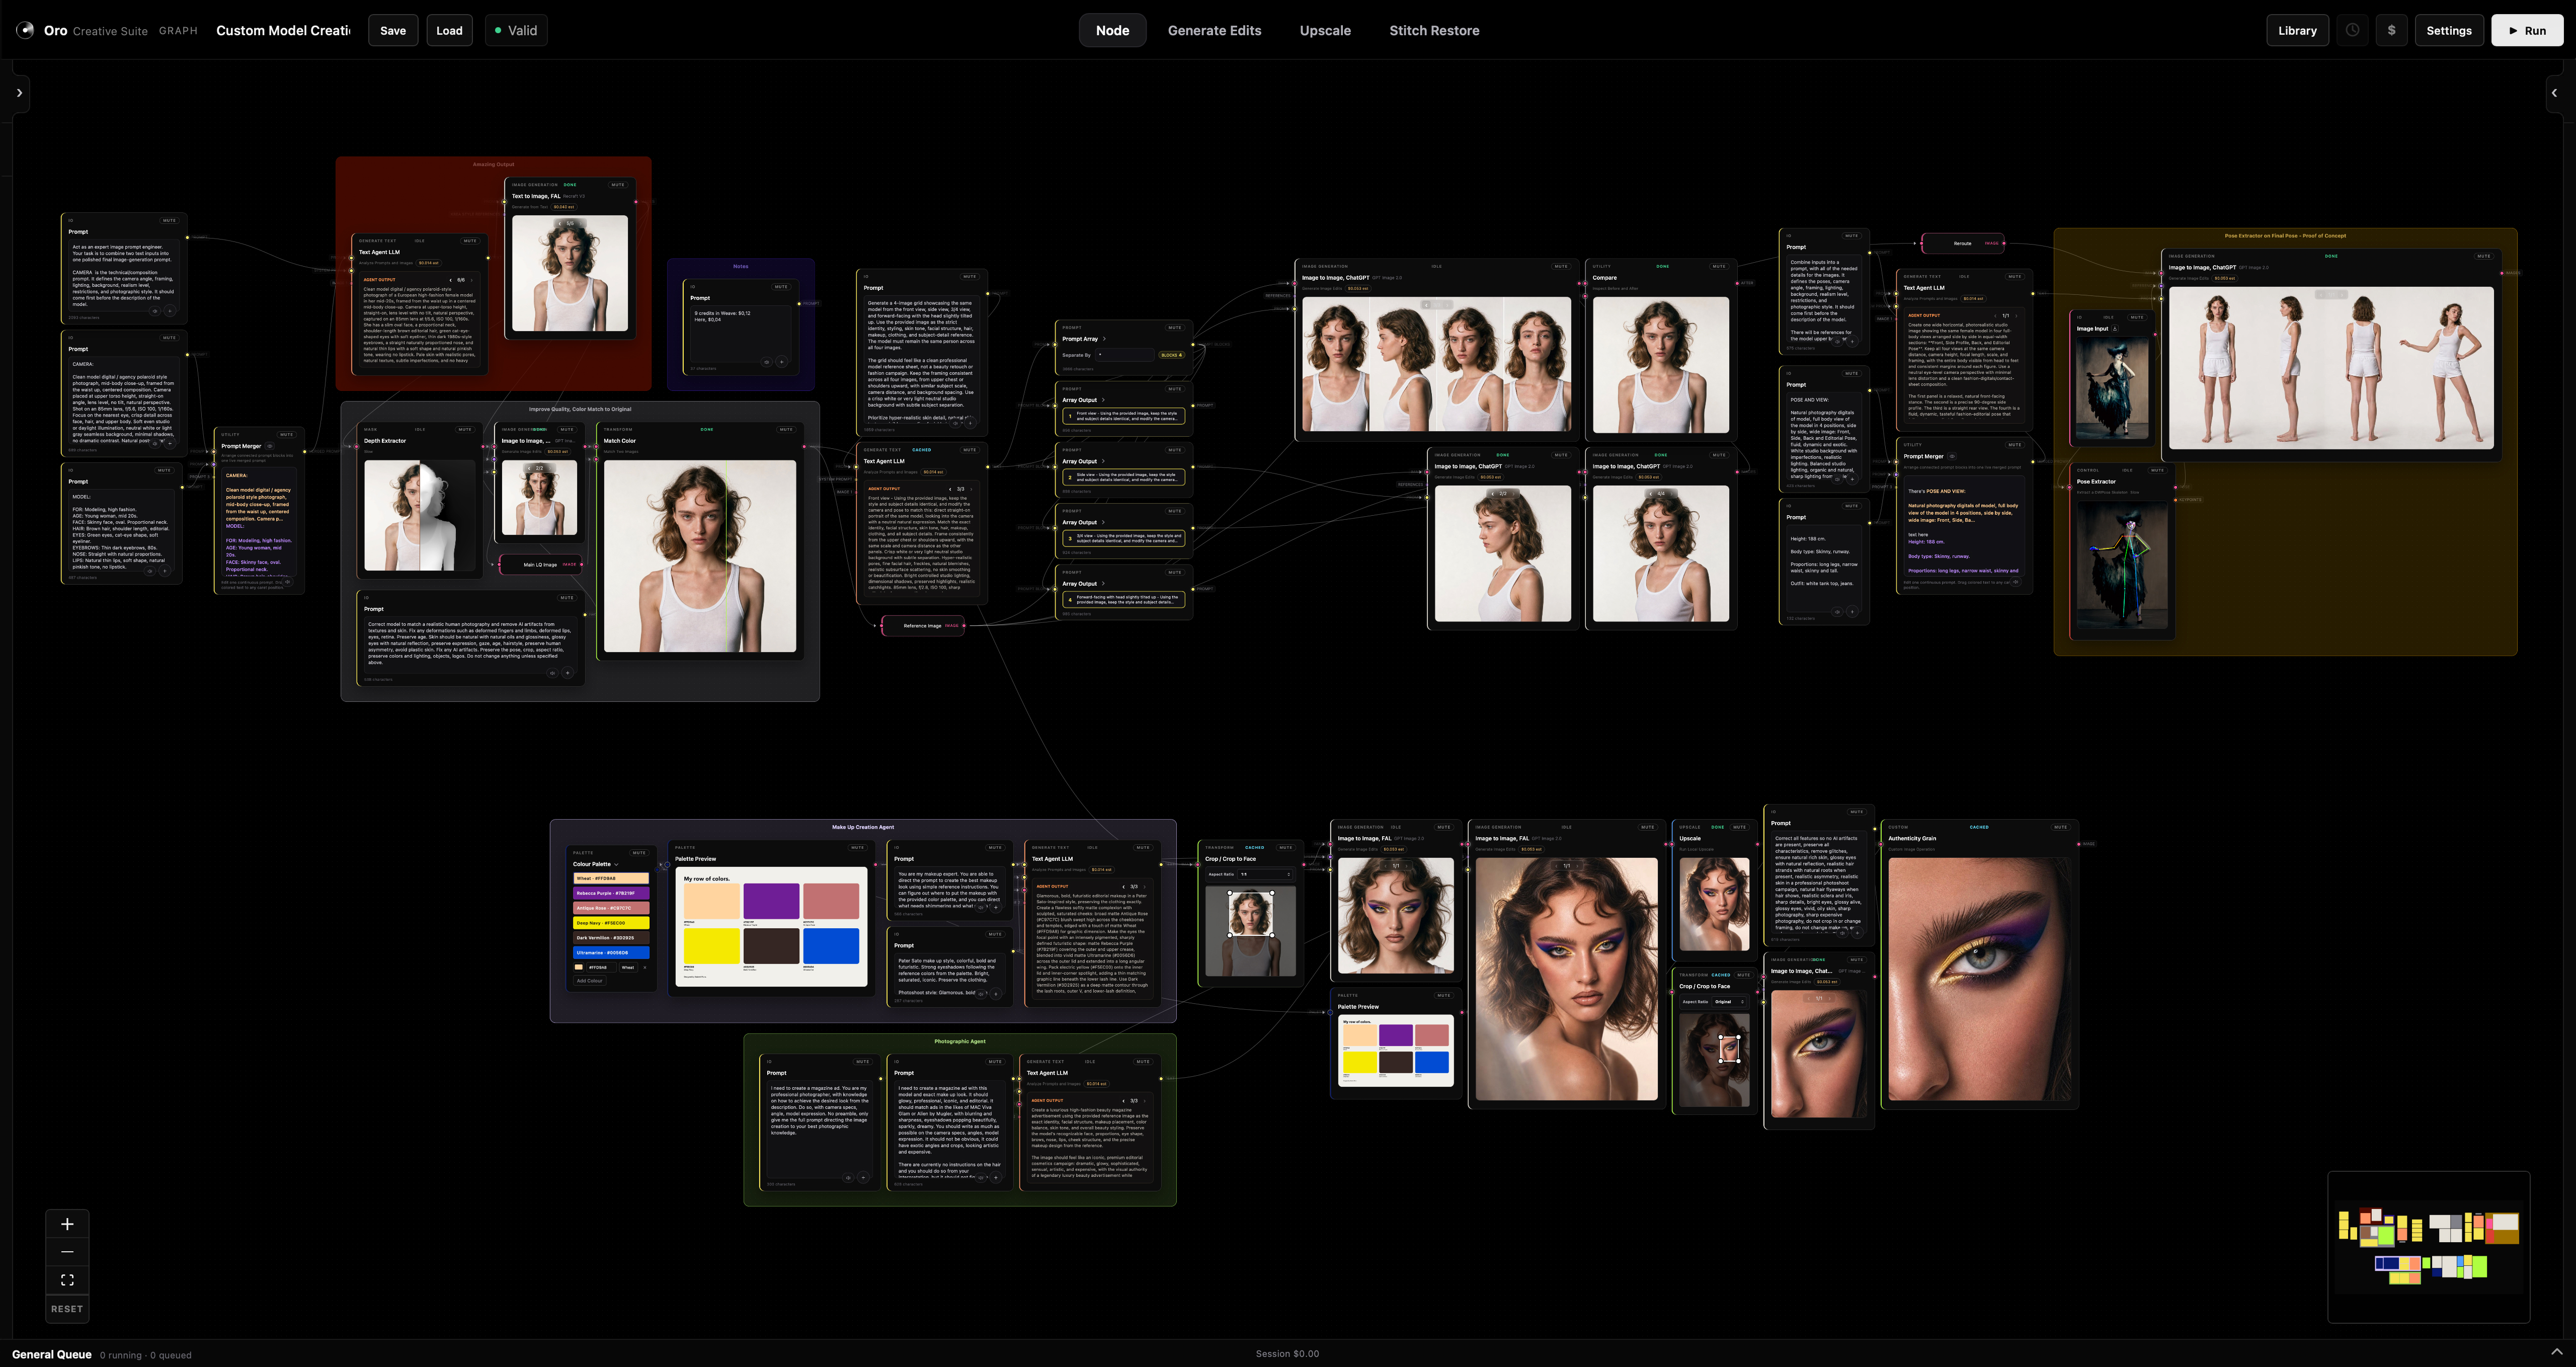The image size is (2576, 1367).
Task: Expand the left sidebar panel
Action: tap(19, 93)
